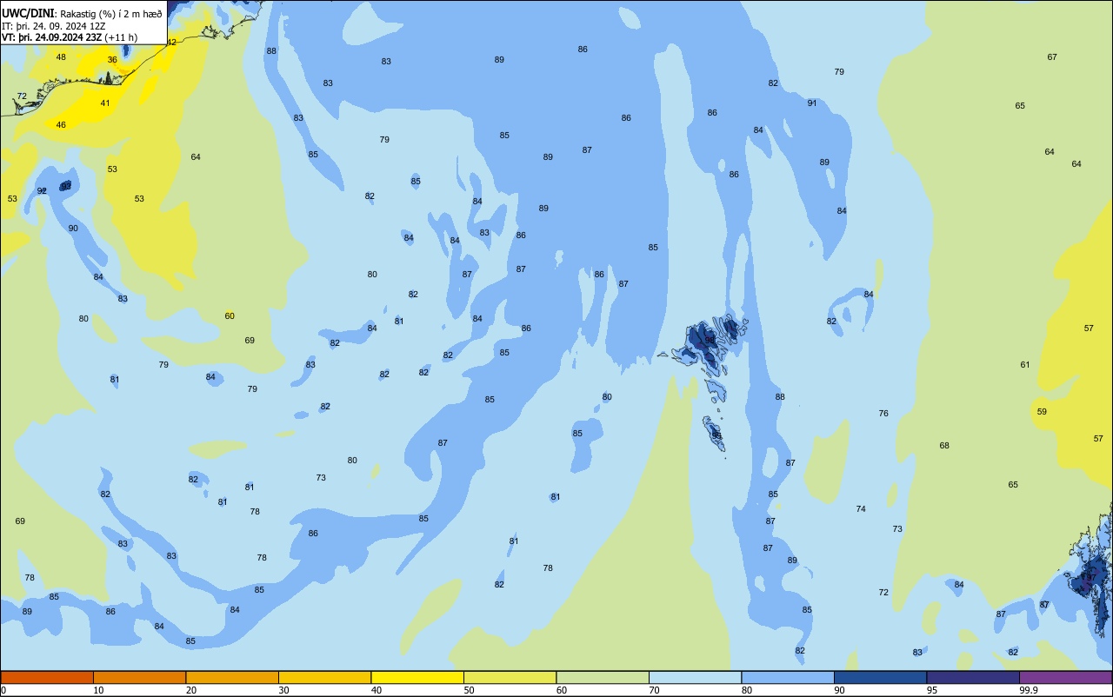Click the humidity value 91 on the map
This screenshot has width=1113, height=697.
tap(812, 103)
